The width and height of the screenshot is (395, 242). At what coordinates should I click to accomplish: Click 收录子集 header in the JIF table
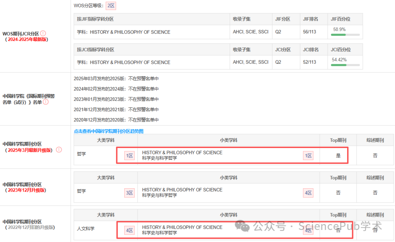pyautogui.click(x=242, y=19)
